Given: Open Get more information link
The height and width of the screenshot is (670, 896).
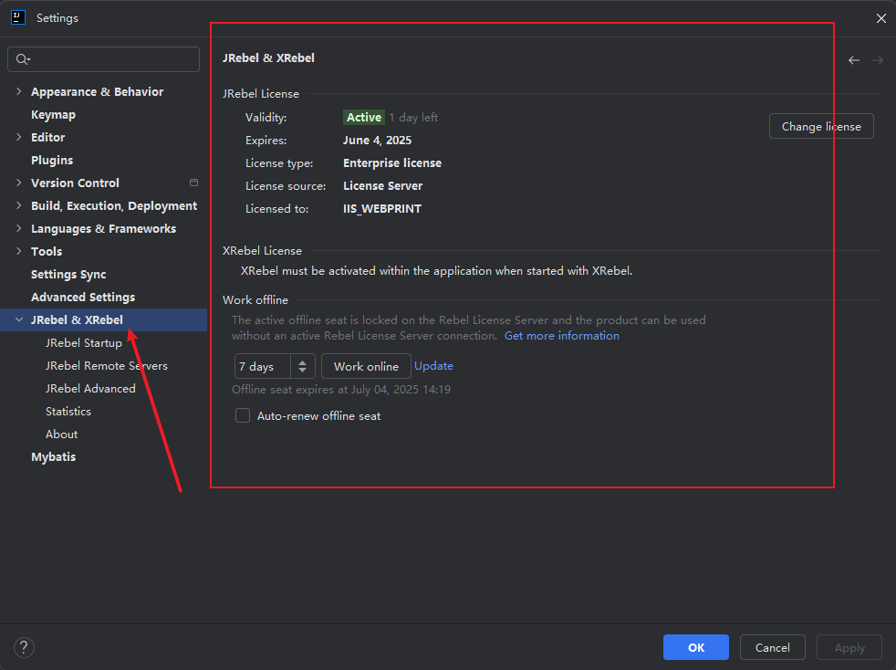Looking at the screenshot, I should 562,336.
